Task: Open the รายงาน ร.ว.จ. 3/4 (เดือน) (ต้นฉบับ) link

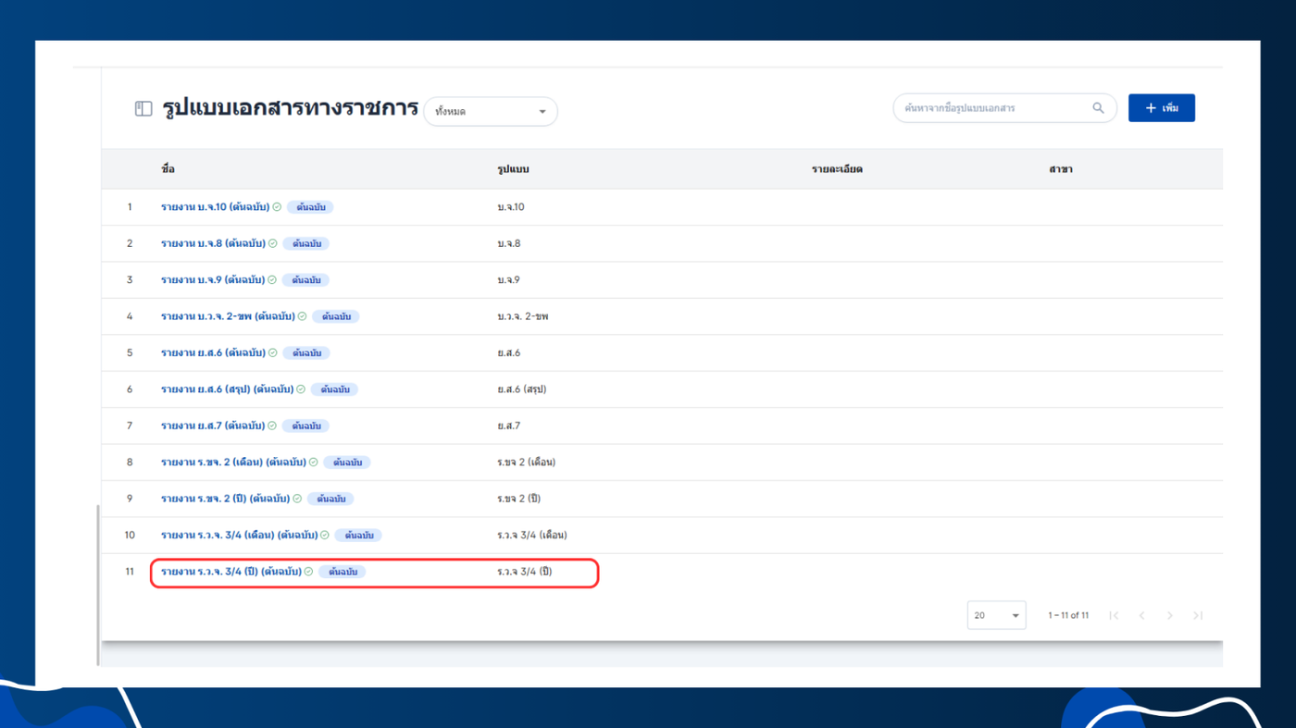Action: 239,535
